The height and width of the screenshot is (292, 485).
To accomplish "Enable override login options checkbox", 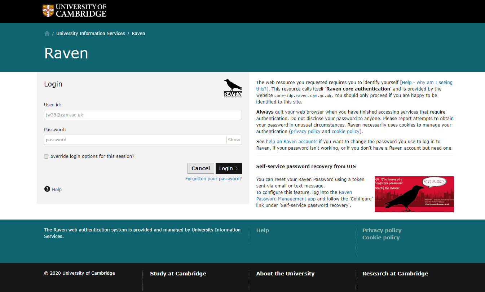I will pyautogui.click(x=46, y=156).
